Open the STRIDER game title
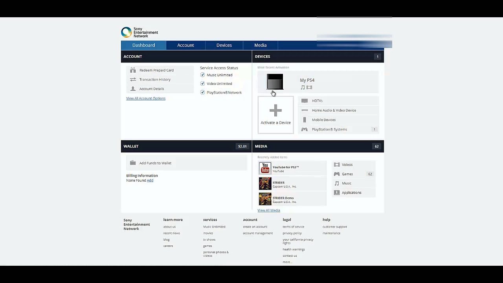The height and width of the screenshot is (283, 503). pyautogui.click(x=279, y=183)
